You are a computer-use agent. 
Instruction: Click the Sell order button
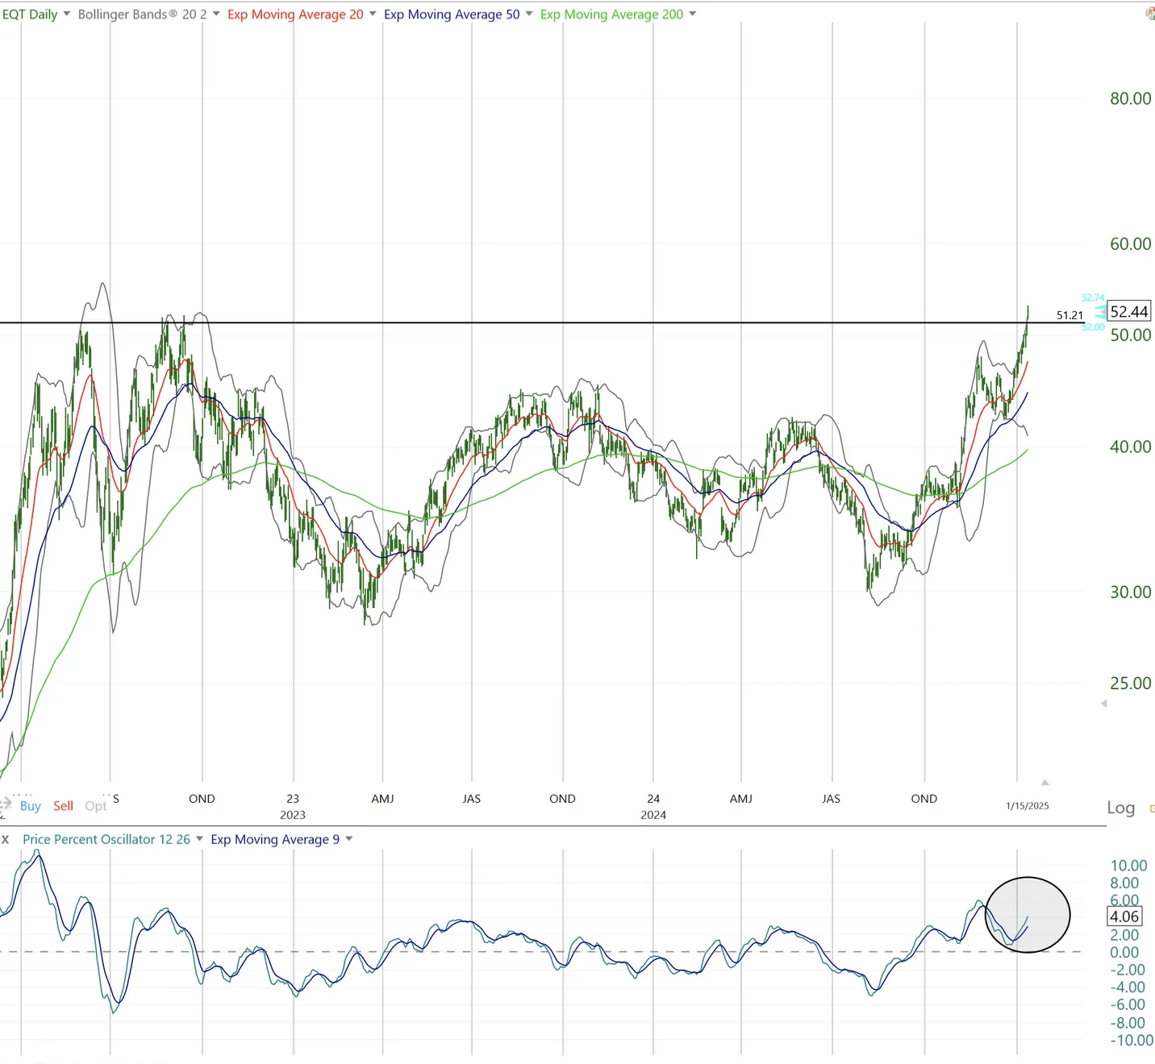coord(63,805)
